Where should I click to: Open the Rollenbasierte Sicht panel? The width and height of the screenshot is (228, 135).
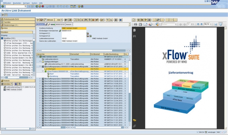pyautogui.click(x=18, y=19)
